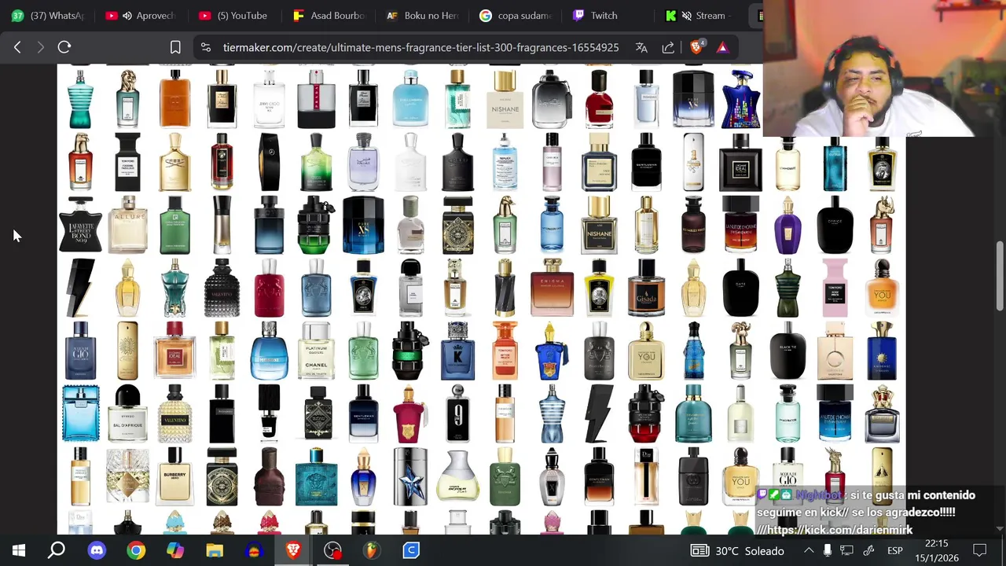Viewport: 1006px width, 566px height.
Task: Click the page vertical scrollbar thumb
Action: 1000,275
